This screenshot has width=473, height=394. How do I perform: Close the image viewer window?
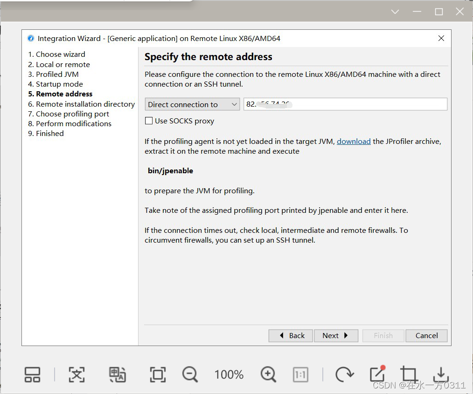pos(460,12)
